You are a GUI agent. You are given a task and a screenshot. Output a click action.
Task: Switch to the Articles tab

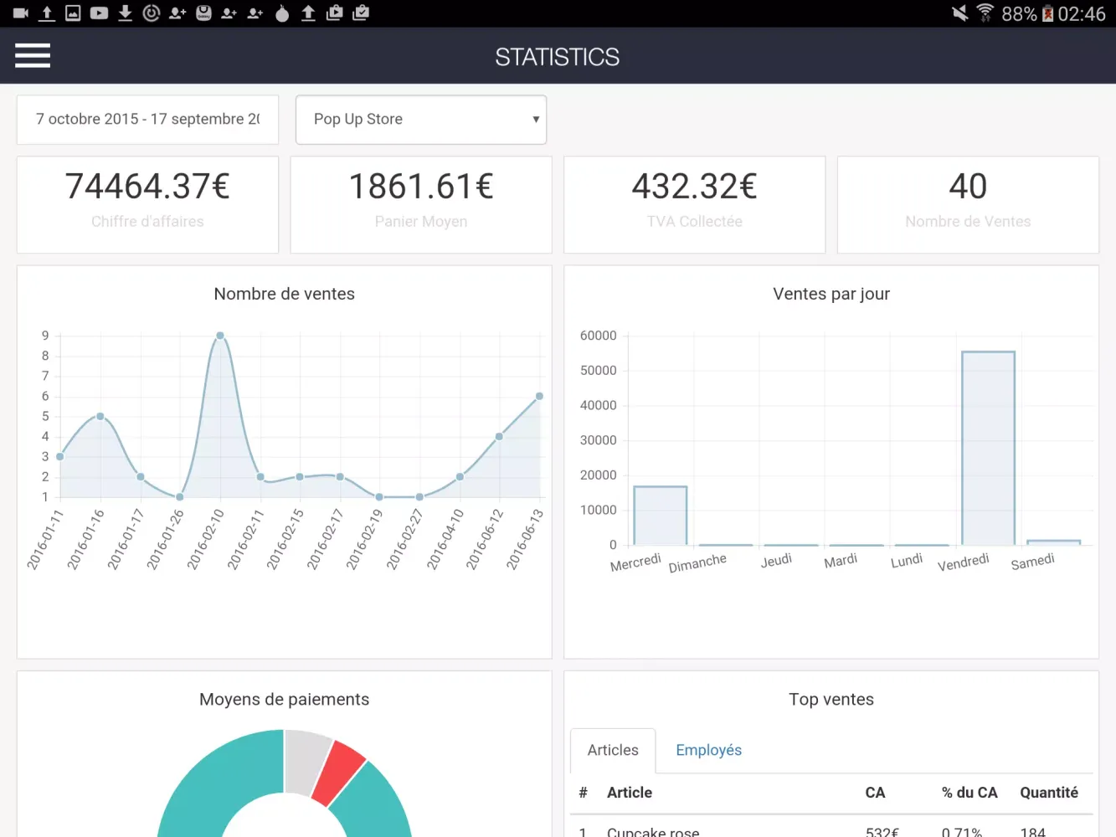pos(613,750)
